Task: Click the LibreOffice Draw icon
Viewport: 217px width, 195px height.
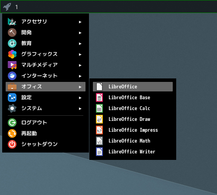Action: [x=99, y=119]
